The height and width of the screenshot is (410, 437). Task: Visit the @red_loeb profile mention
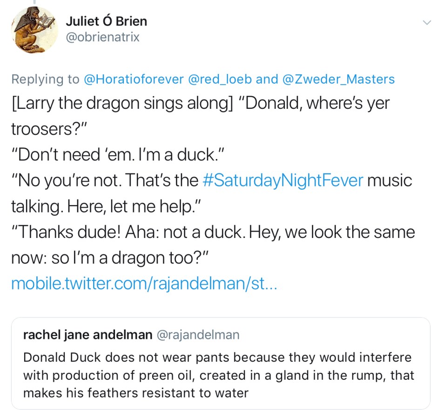tap(220, 79)
